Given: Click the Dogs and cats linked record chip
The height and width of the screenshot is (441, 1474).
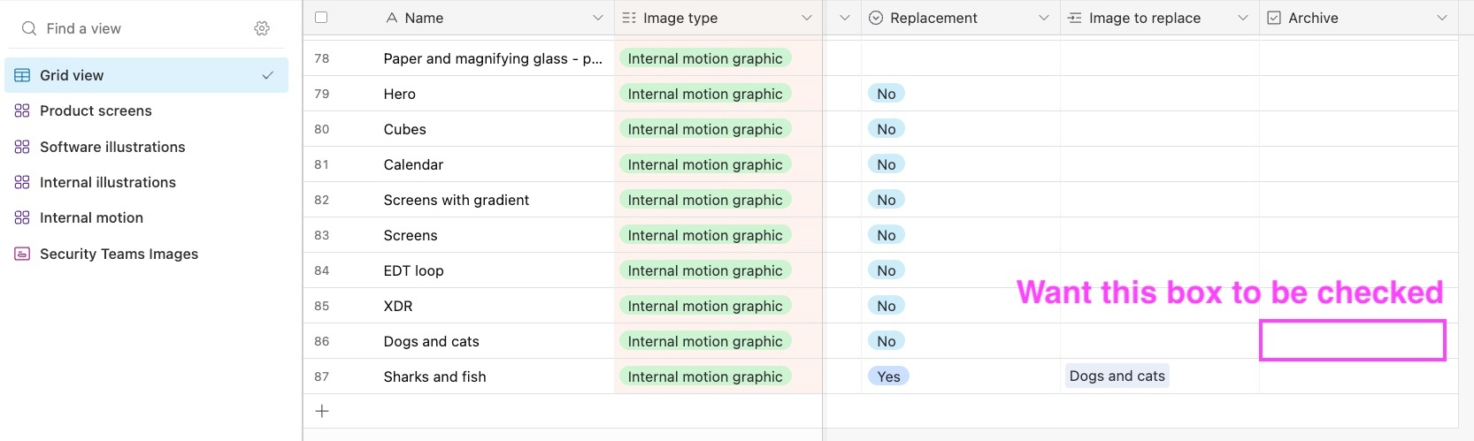Looking at the screenshot, I should click(x=1117, y=376).
